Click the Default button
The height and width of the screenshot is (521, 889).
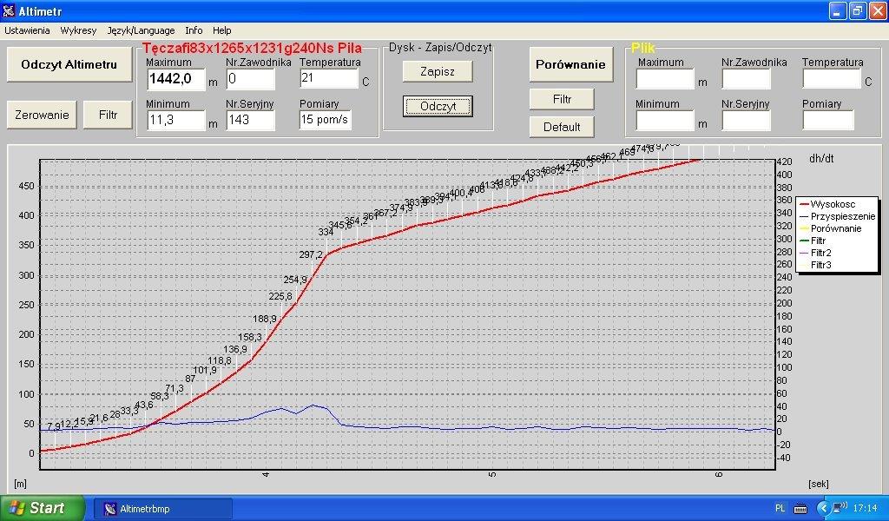pos(562,127)
